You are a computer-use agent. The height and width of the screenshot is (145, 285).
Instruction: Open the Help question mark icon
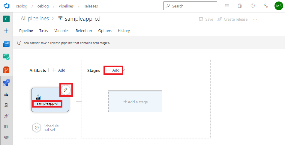253,6
